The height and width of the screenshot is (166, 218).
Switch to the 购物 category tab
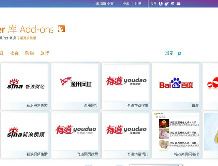tap(29, 53)
